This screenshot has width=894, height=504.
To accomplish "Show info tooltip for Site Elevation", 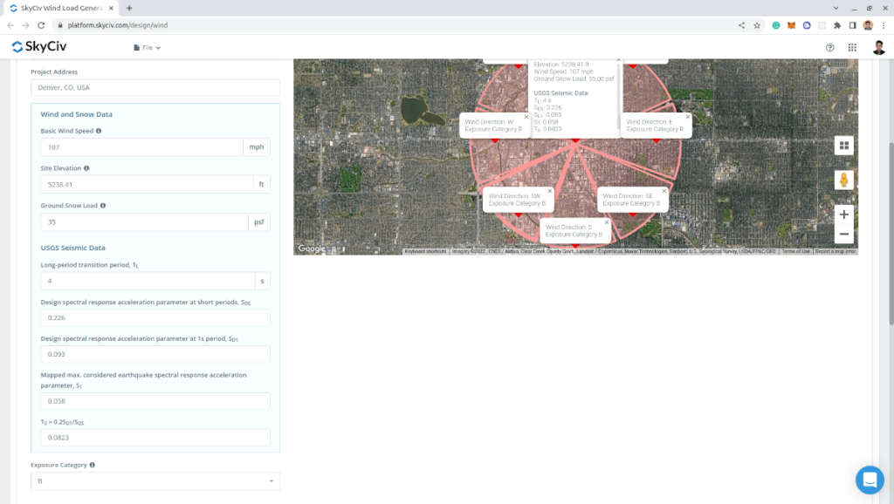I will pyautogui.click(x=86, y=168).
